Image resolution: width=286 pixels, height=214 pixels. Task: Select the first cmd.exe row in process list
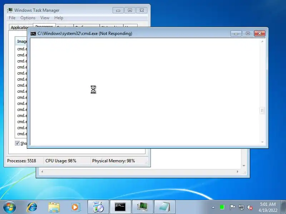[22, 49]
